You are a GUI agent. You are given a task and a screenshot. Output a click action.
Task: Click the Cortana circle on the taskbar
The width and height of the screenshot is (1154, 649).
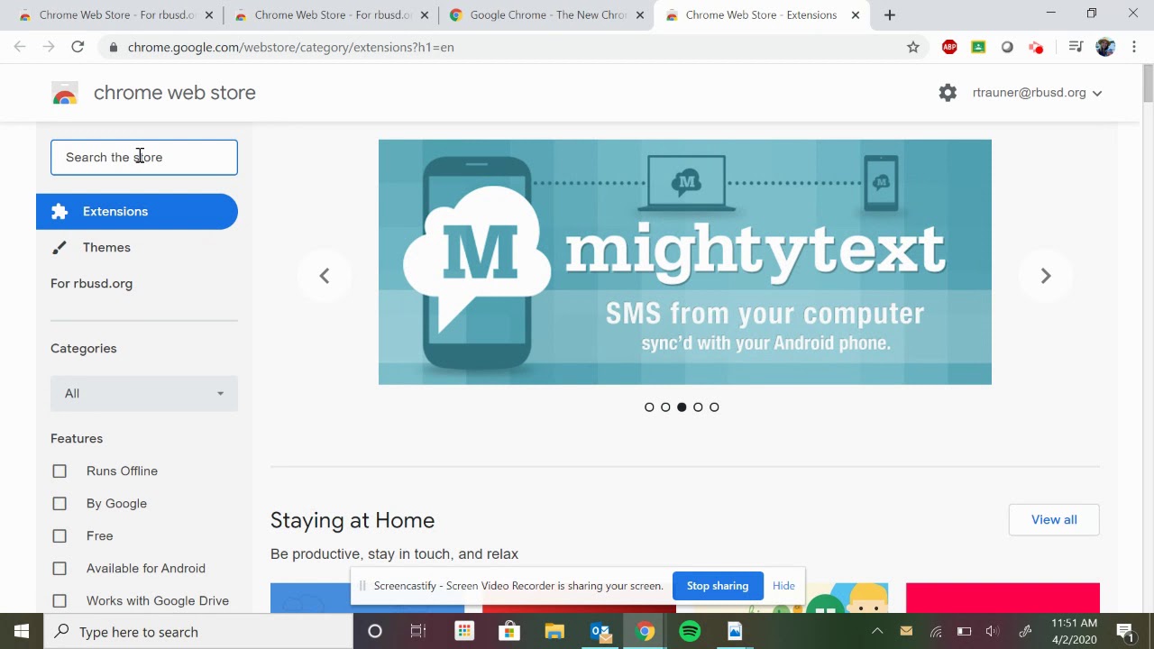(x=375, y=631)
